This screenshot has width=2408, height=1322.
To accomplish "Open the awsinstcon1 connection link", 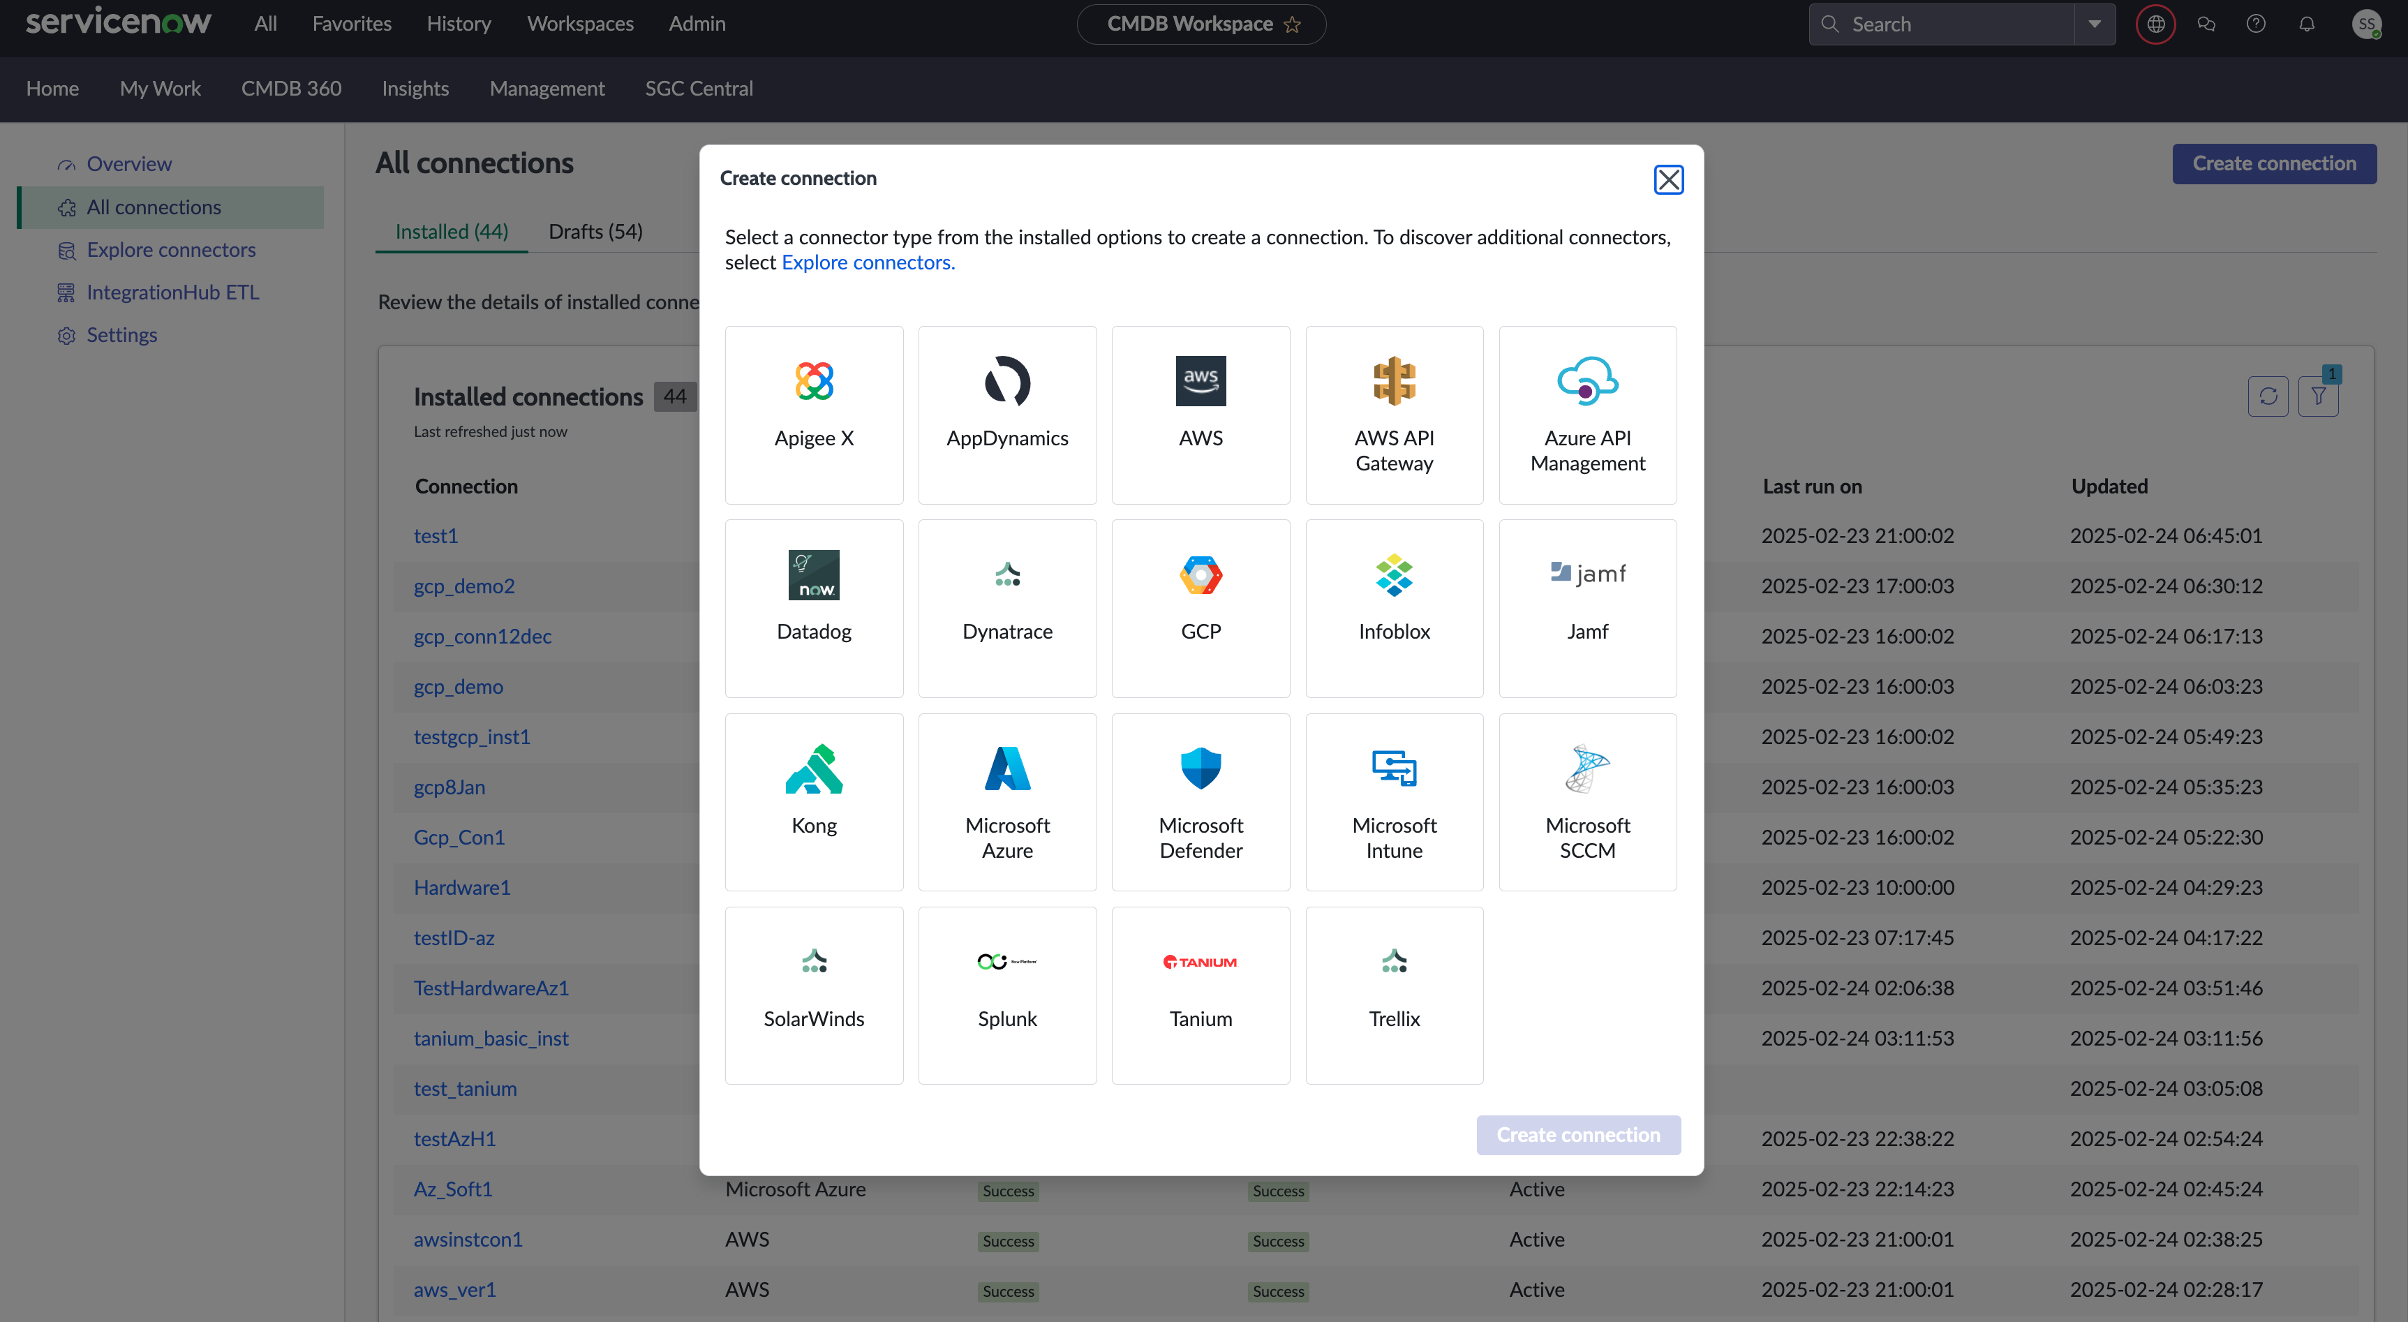I will (468, 1239).
